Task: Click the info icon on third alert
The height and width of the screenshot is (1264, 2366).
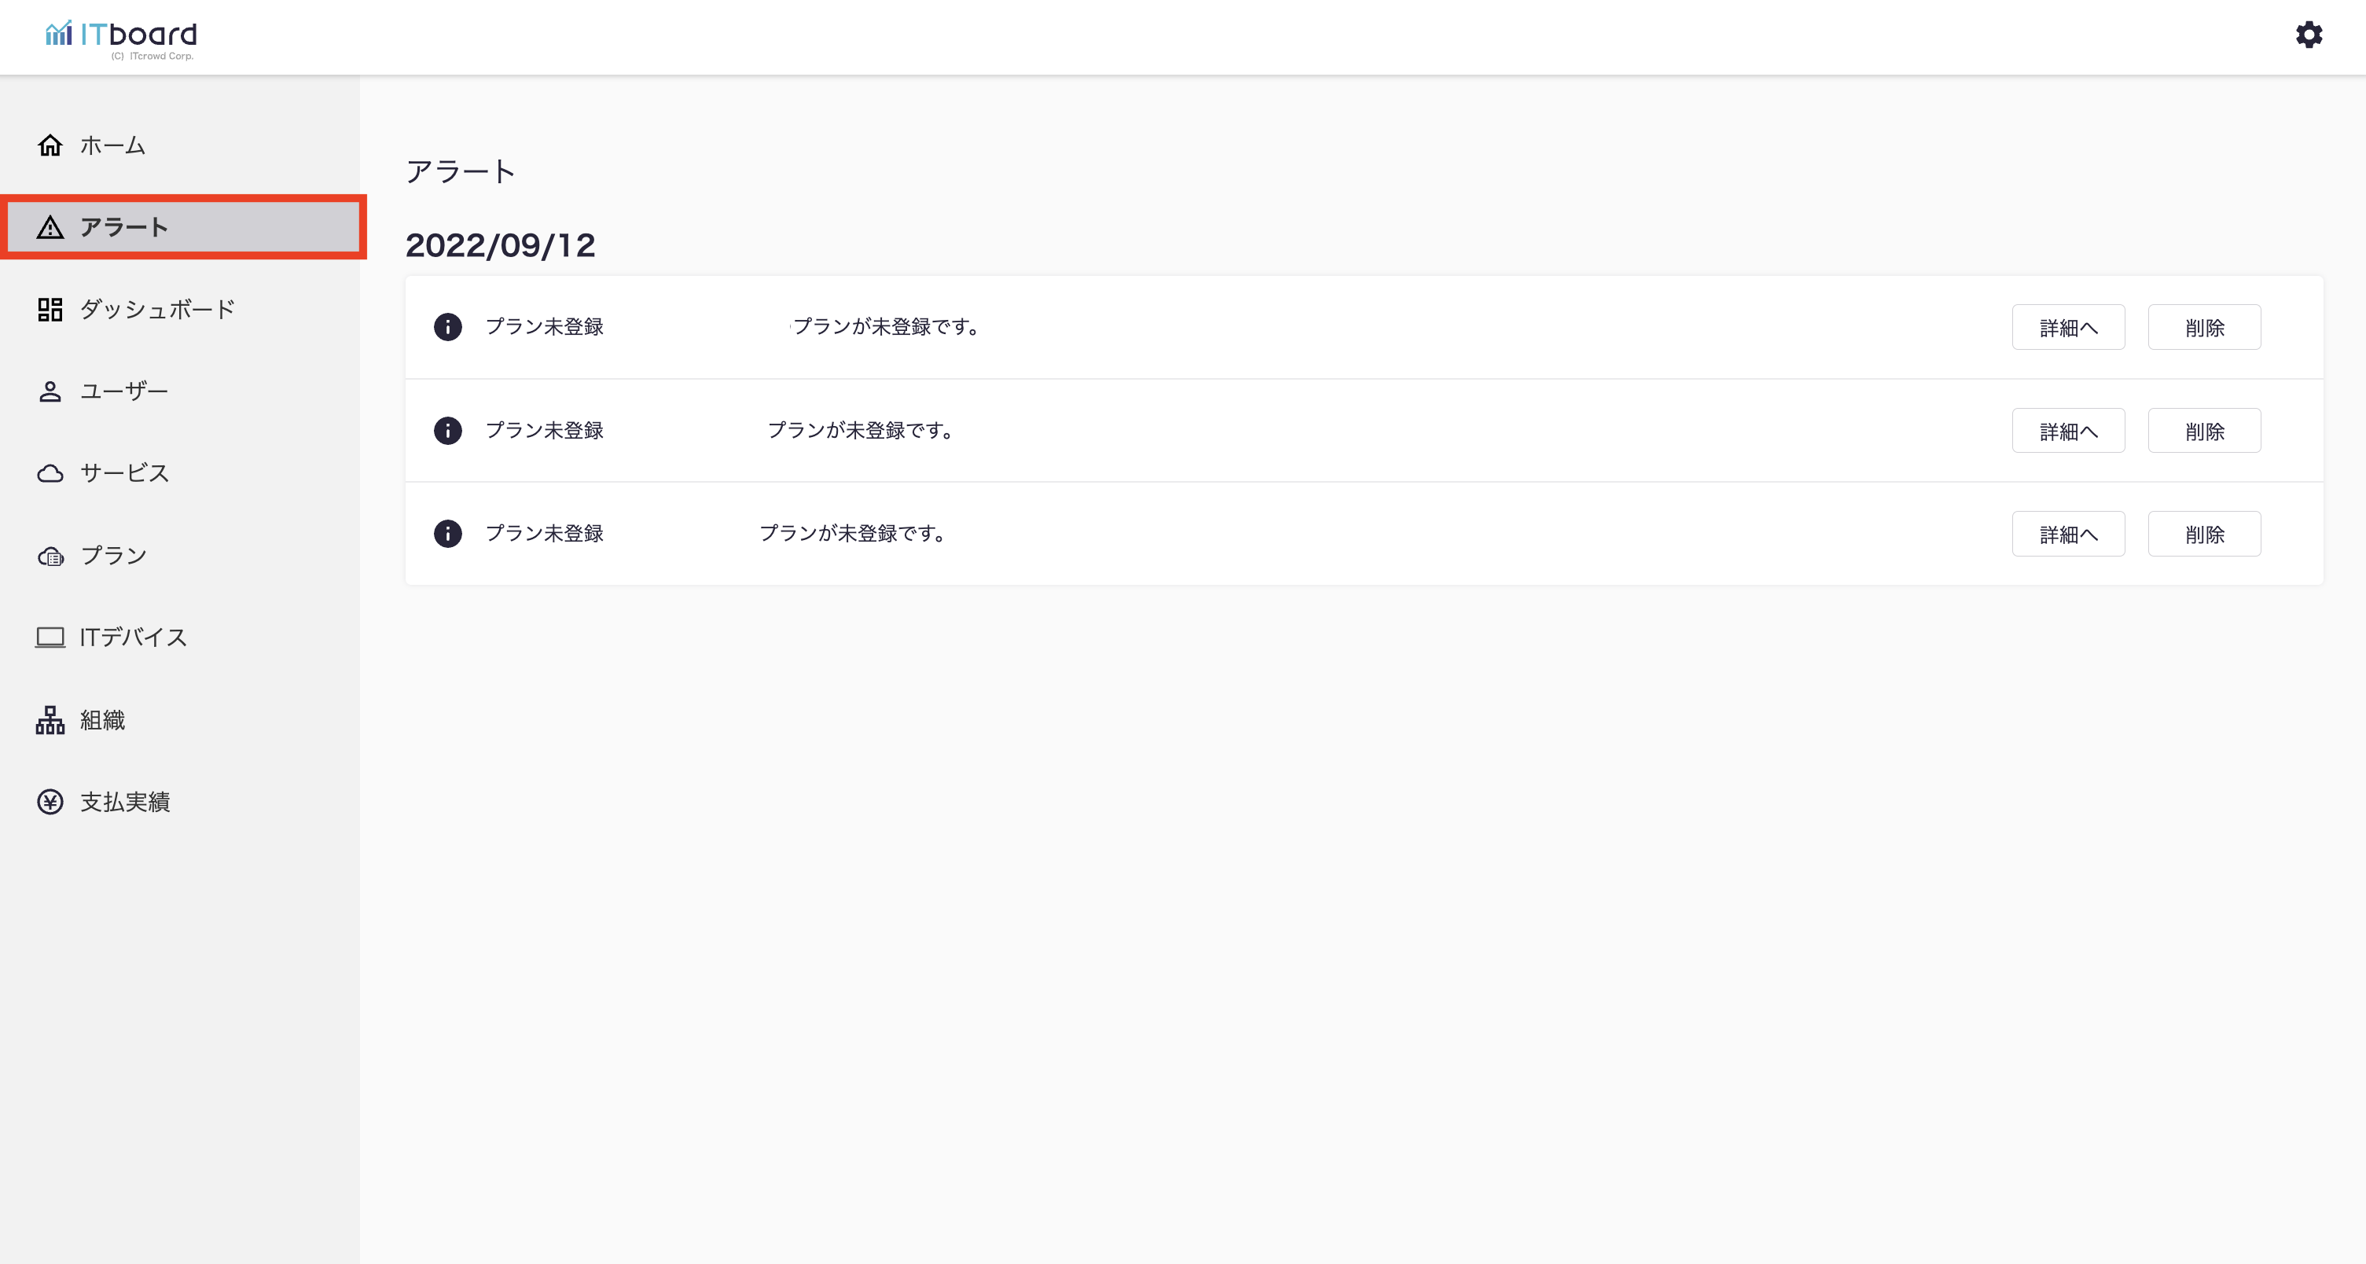Action: pos(447,534)
